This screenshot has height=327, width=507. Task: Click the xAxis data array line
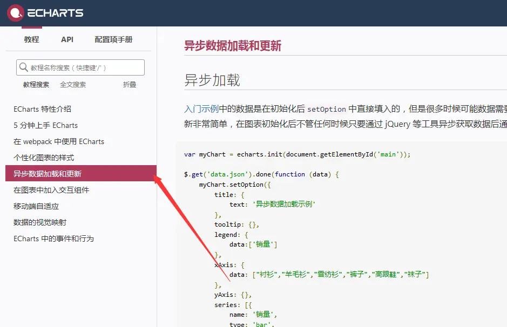pos(329,275)
